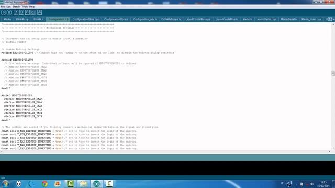Open the File menu
This screenshot has height=188, width=335.
pyautogui.click(x=3, y=7)
